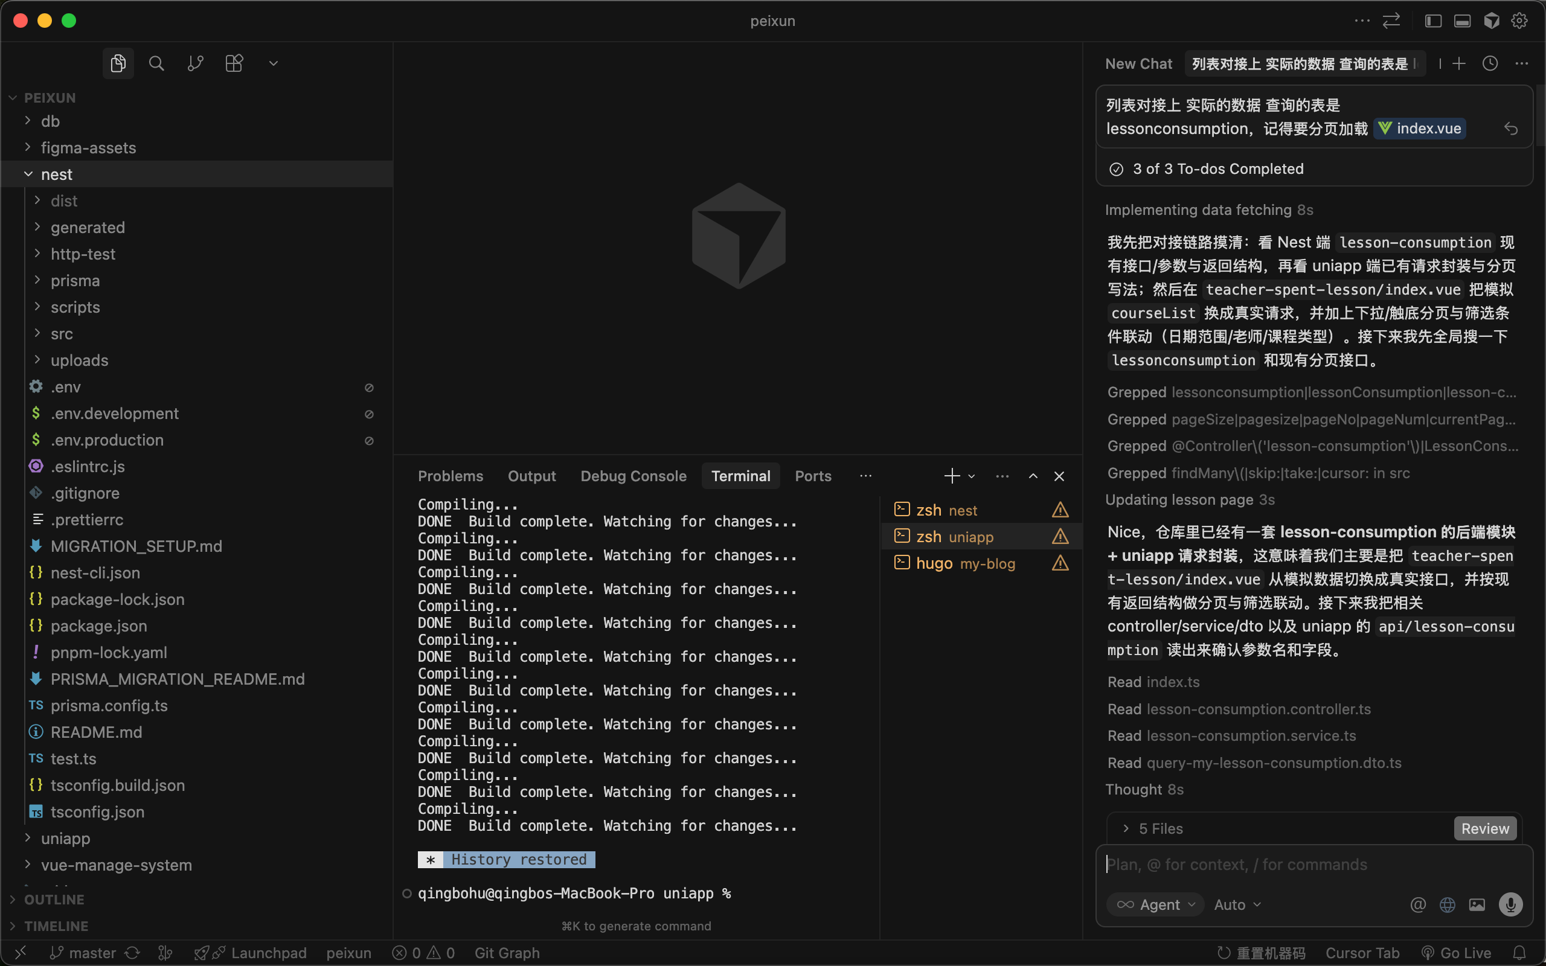
Task: Click Go Live in status bar
Action: (x=1457, y=953)
